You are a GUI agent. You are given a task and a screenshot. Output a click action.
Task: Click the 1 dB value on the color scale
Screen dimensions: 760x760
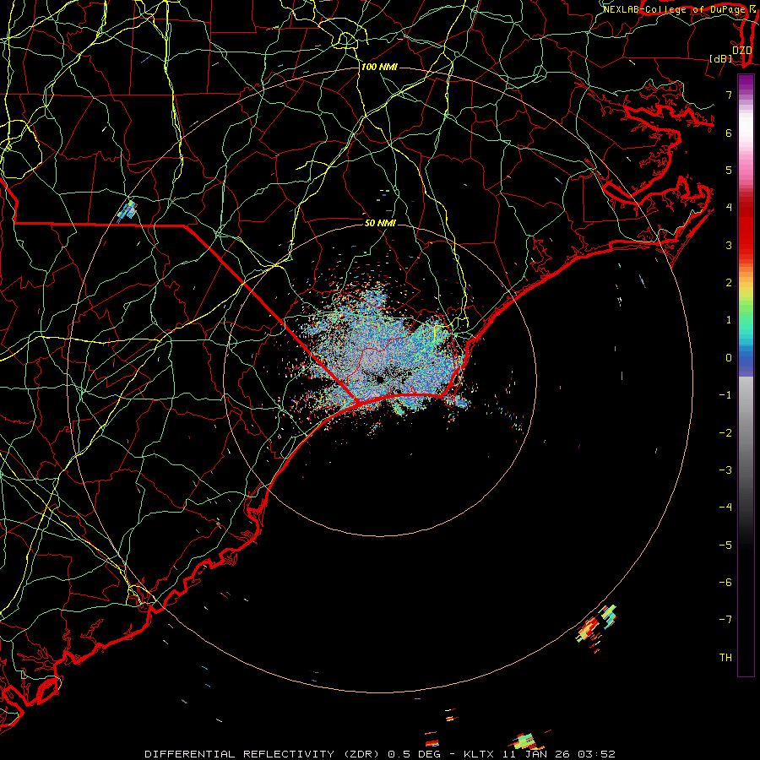(729, 320)
